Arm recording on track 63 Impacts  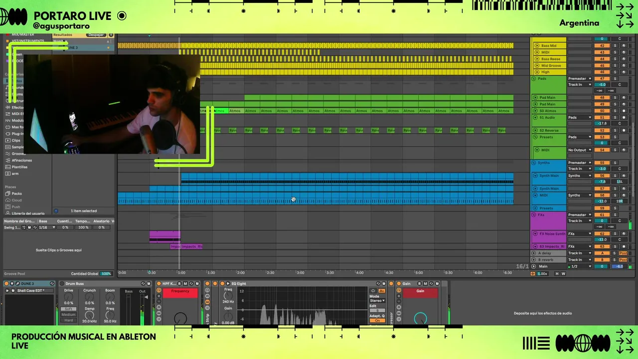coord(624,246)
